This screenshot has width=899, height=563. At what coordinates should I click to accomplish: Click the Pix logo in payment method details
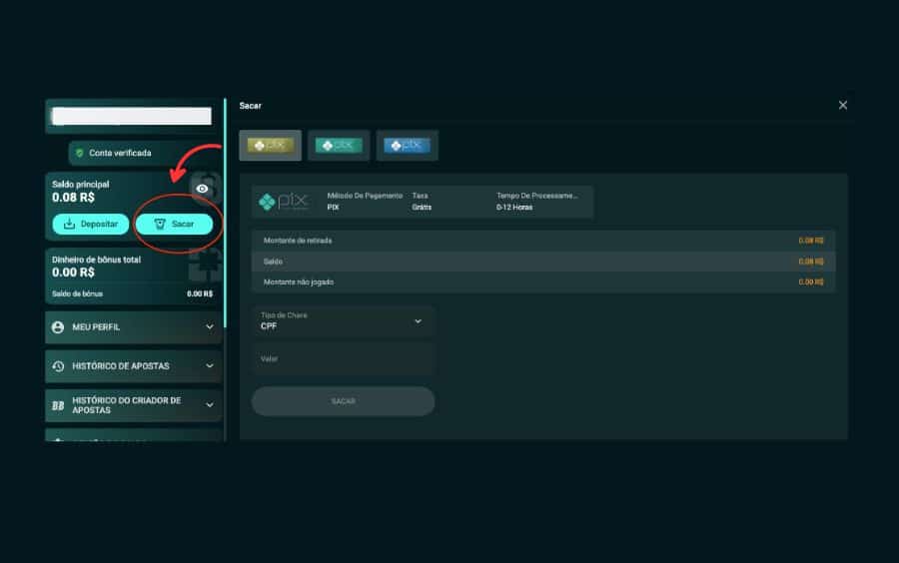pyautogui.click(x=284, y=202)
